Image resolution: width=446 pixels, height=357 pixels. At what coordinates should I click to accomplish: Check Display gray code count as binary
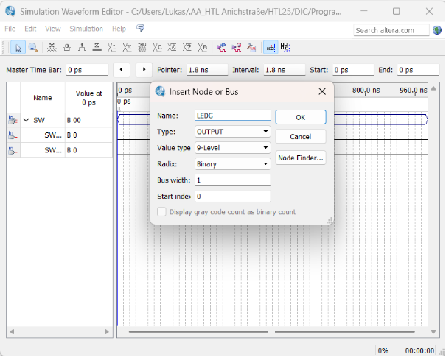coord(161,212)
